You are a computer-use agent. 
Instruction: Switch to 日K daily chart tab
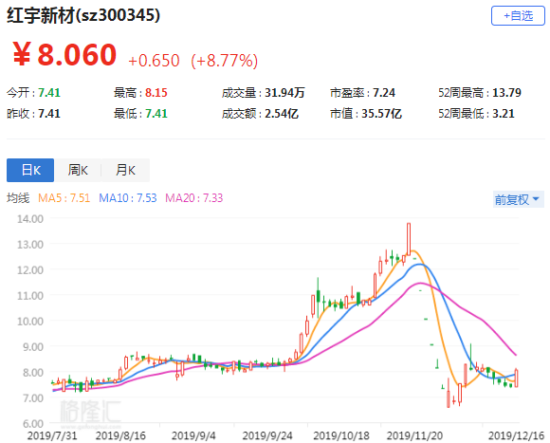pyautogui.click(x=30, y=170)
